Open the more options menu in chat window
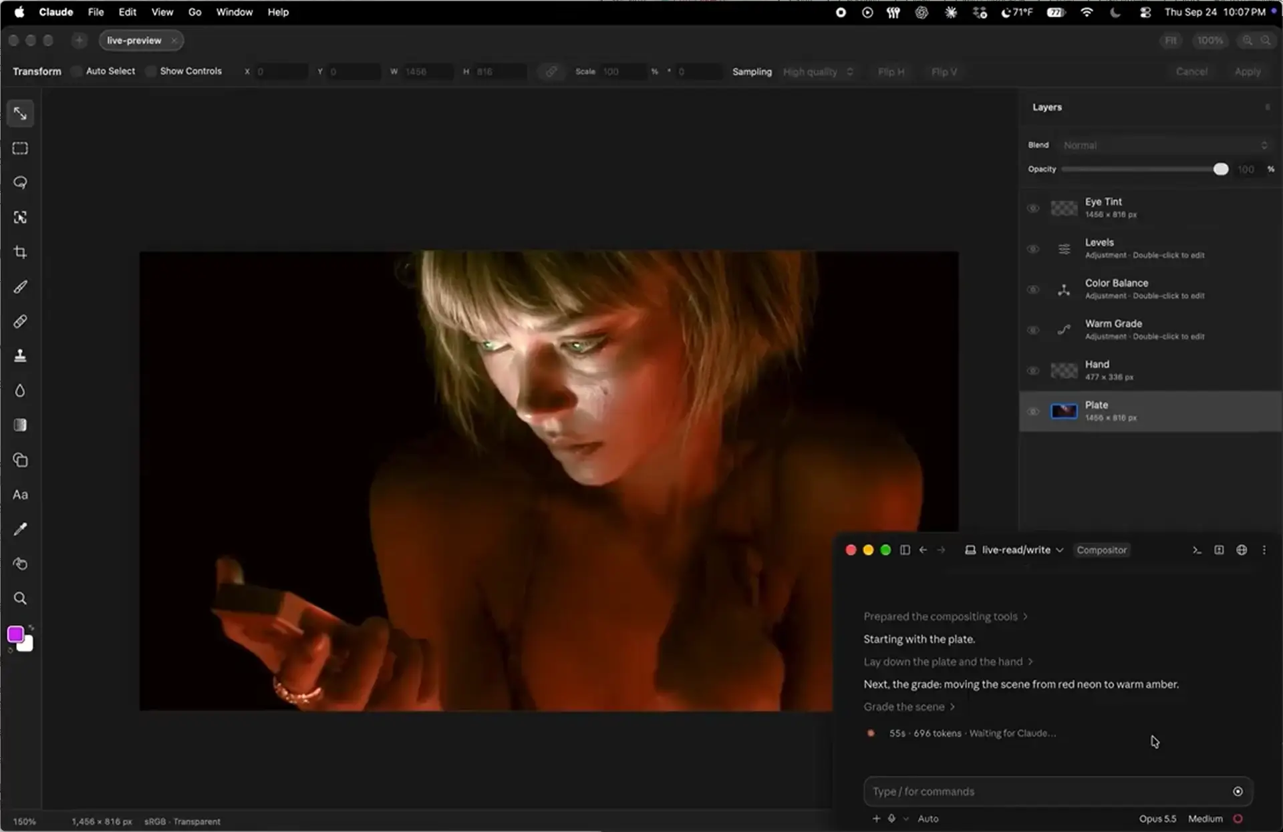This screenshot has height=832, width=1283. pyautogui.click(x=1264, y=550)
